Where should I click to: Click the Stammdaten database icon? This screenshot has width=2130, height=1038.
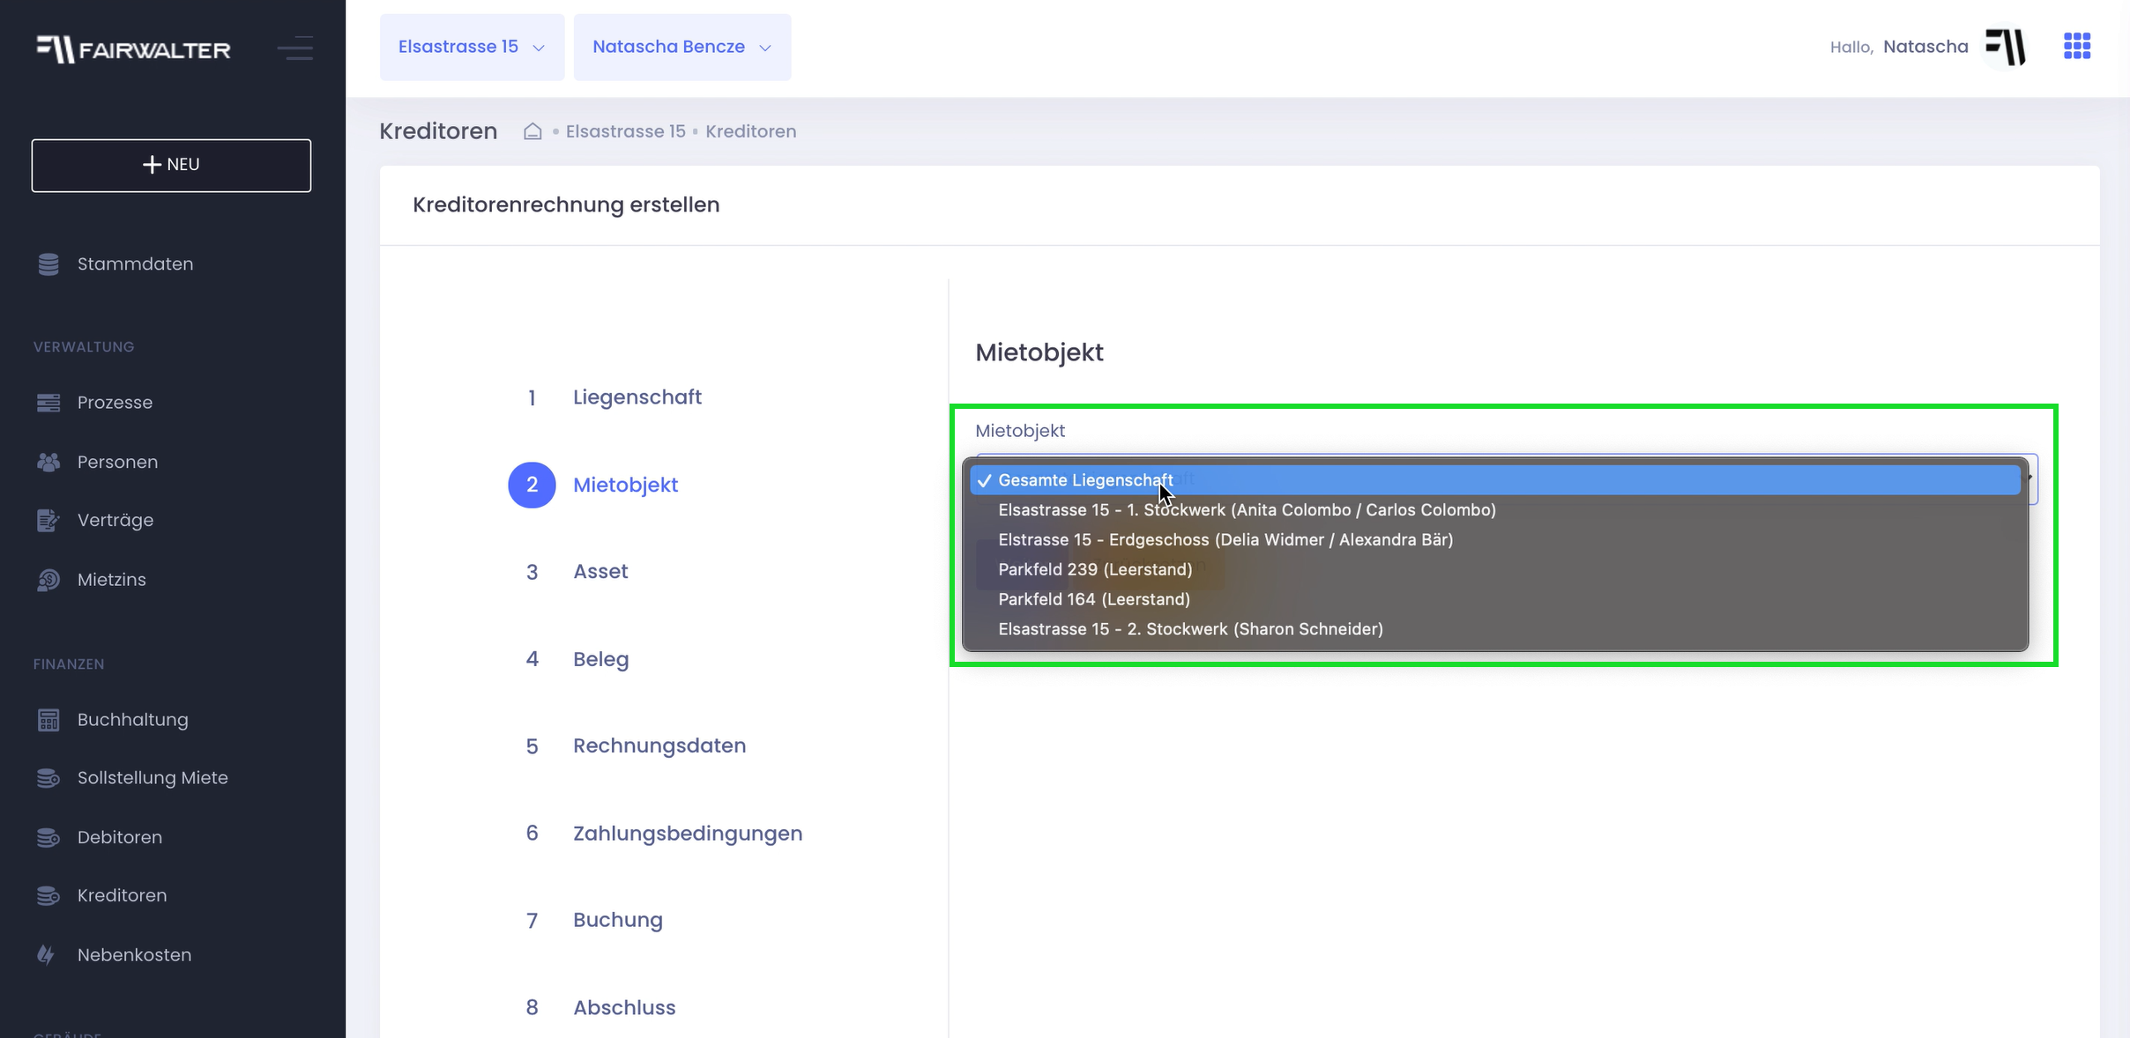point(48,264)
